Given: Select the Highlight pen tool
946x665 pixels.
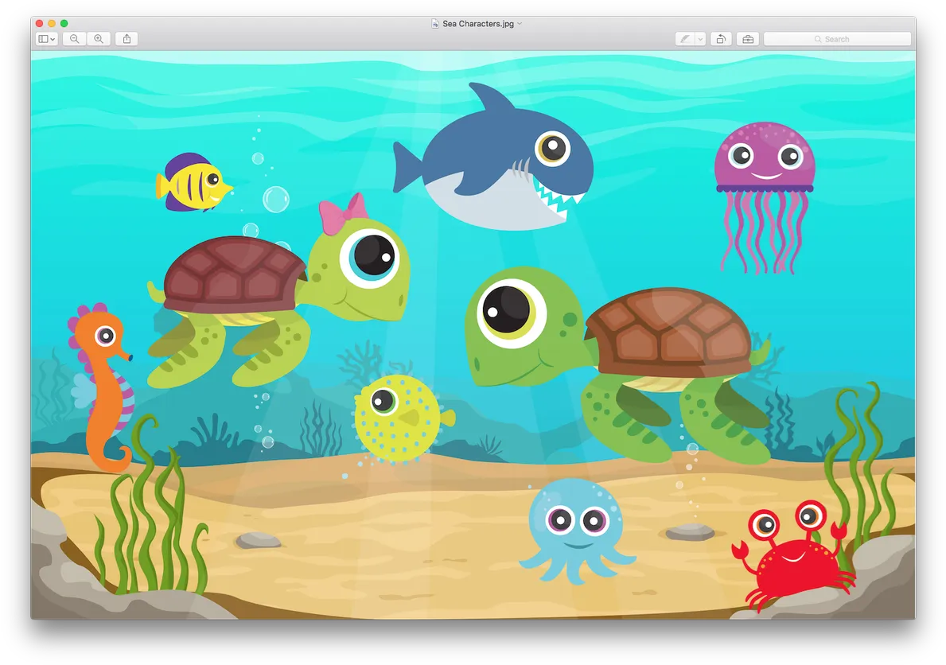Looking at the screenshot, I should pyautogui.click(x=685, y=39).
